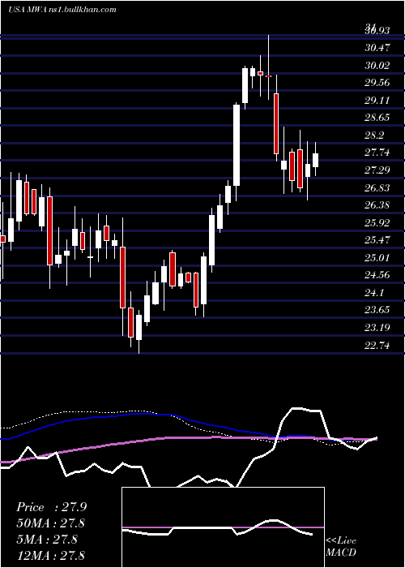This screenshot has width=405, height=568.
Task: Click the 29.56 price axis label
Action: click(377, 83)
